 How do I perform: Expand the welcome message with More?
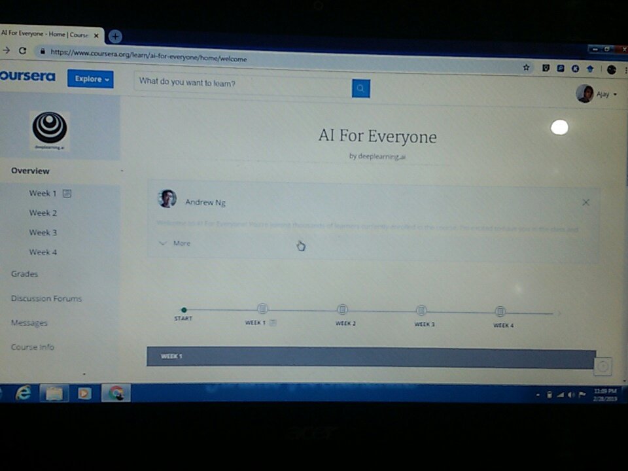[x=175, y=243]
